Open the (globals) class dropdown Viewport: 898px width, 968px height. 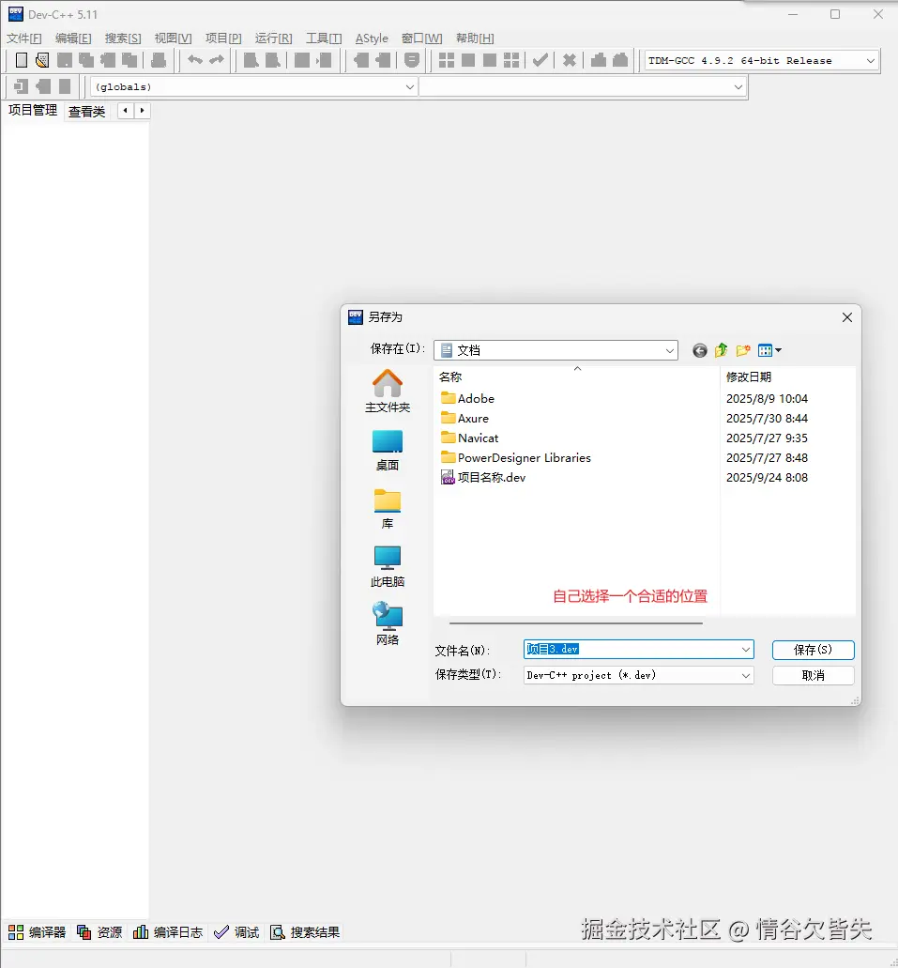point(410,87)
